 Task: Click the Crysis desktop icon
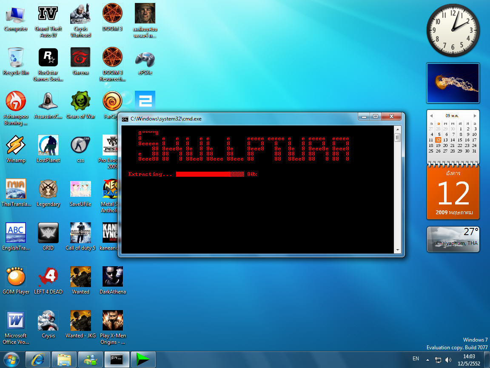[x=48, y=324]
